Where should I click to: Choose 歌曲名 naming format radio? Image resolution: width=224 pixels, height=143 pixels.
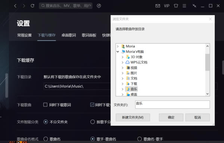46,139
